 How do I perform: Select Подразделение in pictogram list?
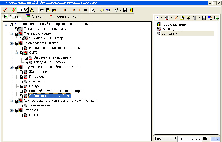174,24
